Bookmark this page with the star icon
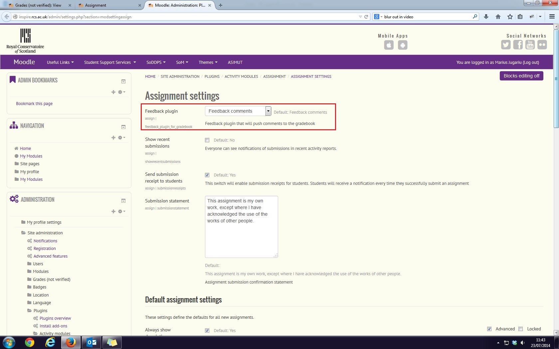 (x=510, y=17)
